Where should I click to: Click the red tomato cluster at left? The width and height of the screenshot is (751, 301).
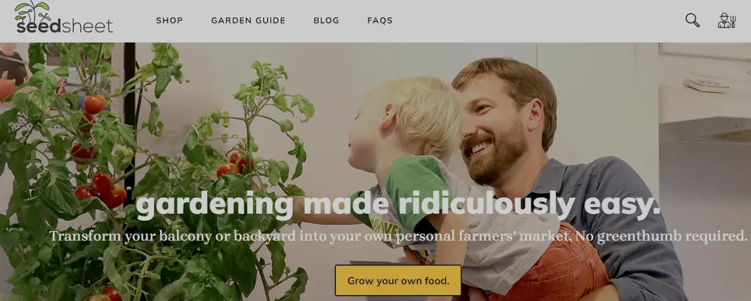coord(100,190)
